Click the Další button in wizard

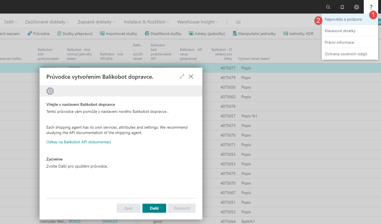point(154,208)
